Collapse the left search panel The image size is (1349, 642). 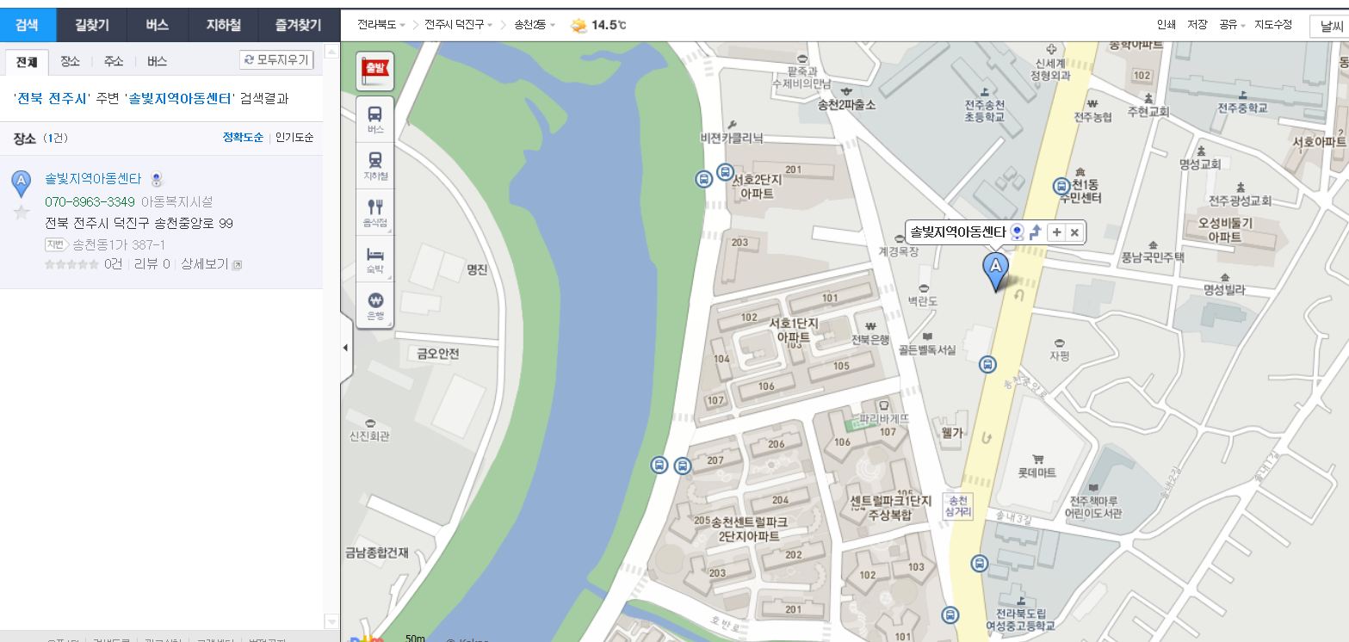click(346, 349)
